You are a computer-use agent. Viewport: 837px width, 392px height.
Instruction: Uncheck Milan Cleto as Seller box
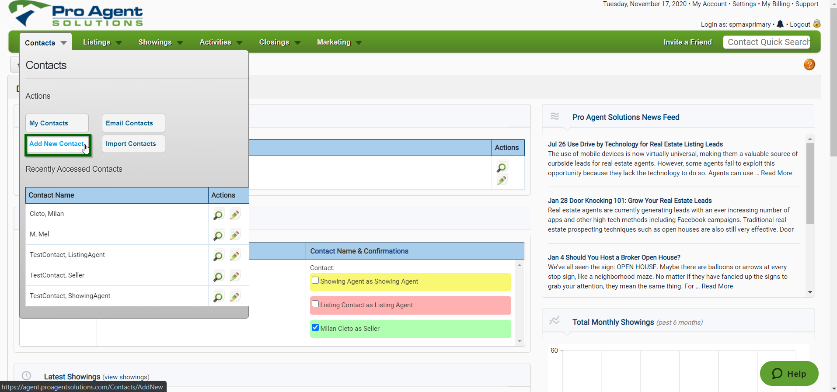(315, 327)
